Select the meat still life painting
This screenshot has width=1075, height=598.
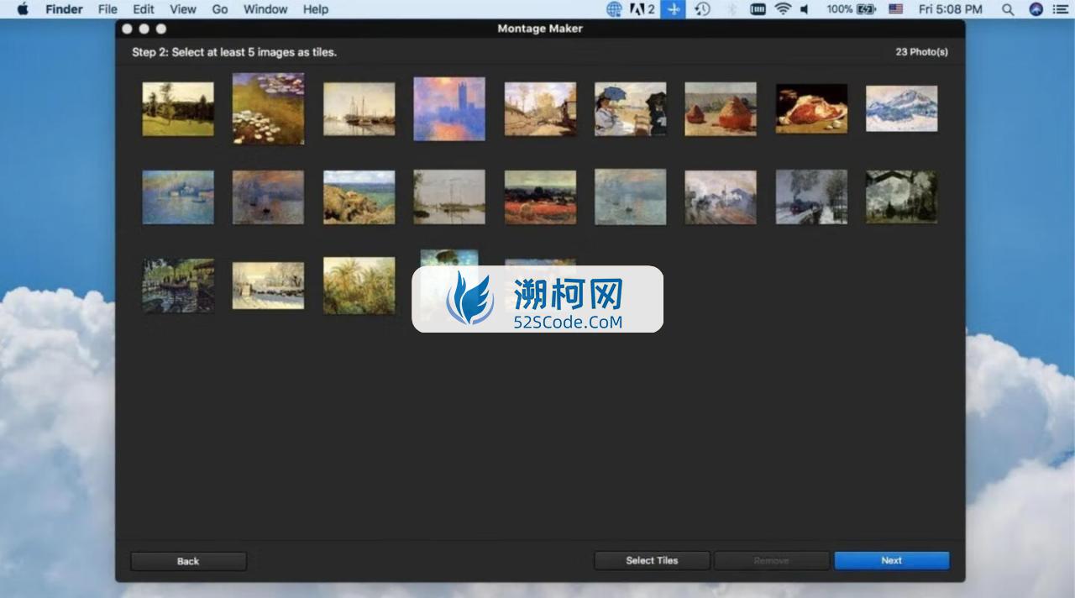point(811,109)
